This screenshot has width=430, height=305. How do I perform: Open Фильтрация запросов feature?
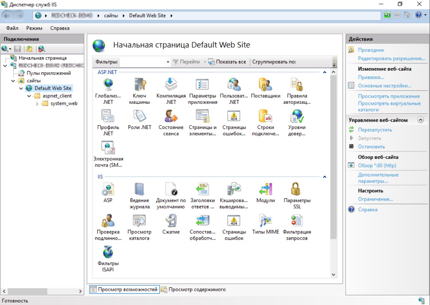[297, 227]
